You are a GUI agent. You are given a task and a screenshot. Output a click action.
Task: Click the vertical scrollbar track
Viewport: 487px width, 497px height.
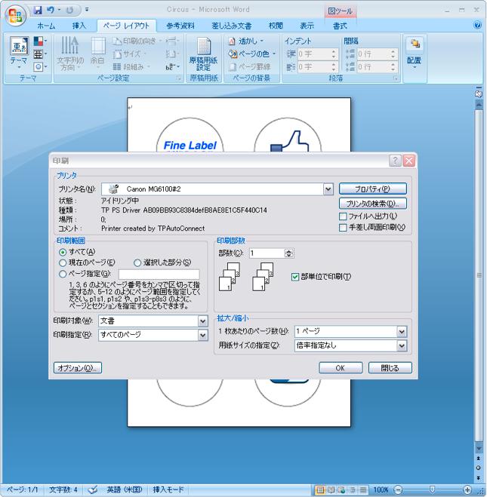[x=479, y=275]
